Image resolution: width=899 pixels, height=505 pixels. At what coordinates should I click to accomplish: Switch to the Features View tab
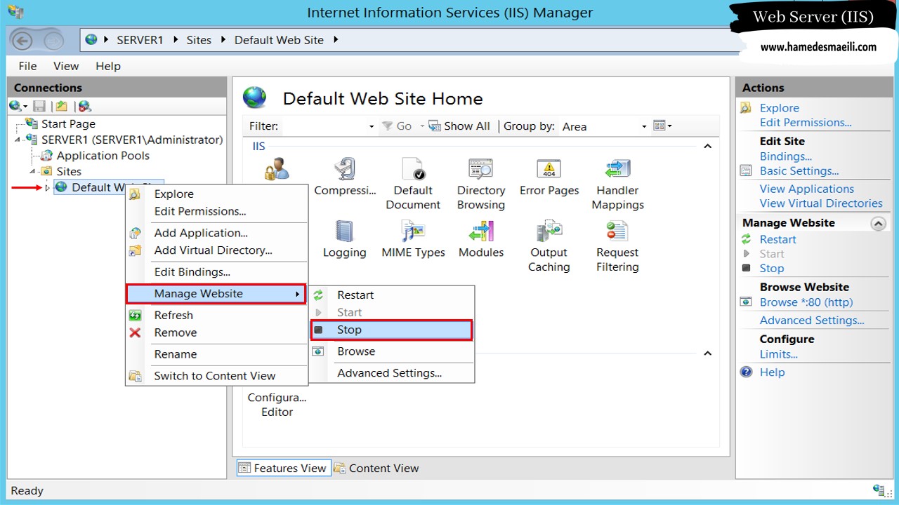click(282, 468)
